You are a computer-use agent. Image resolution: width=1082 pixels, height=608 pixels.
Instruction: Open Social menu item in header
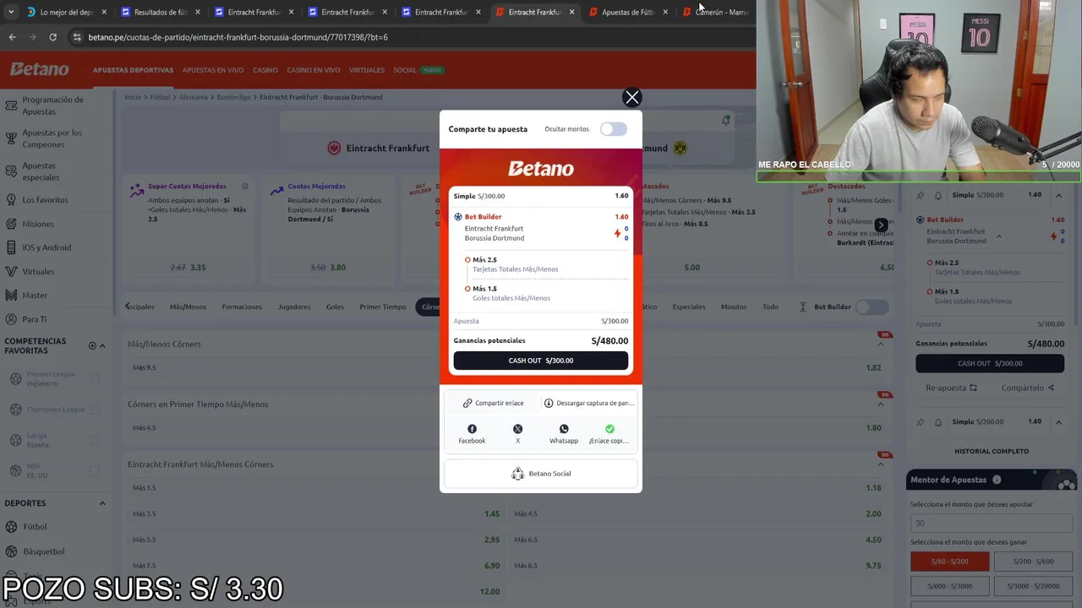[404, 70]
